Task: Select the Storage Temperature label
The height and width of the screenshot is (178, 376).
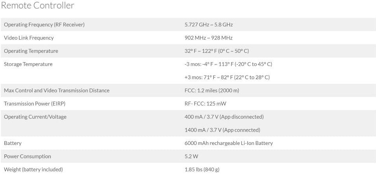Action: (x=28, y=64)
